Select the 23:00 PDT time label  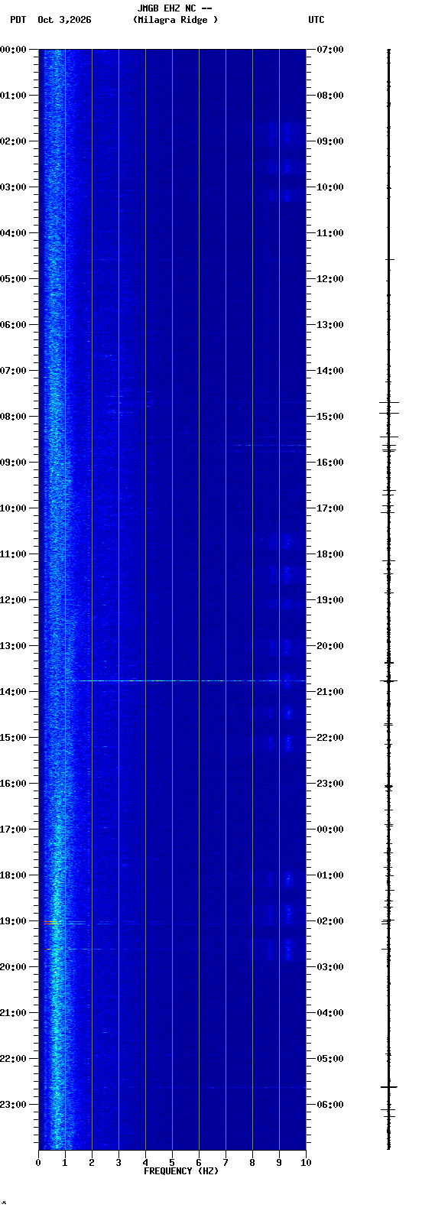click(14, 1105)
